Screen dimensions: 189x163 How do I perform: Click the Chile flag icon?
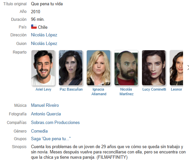tap(34, 27)
